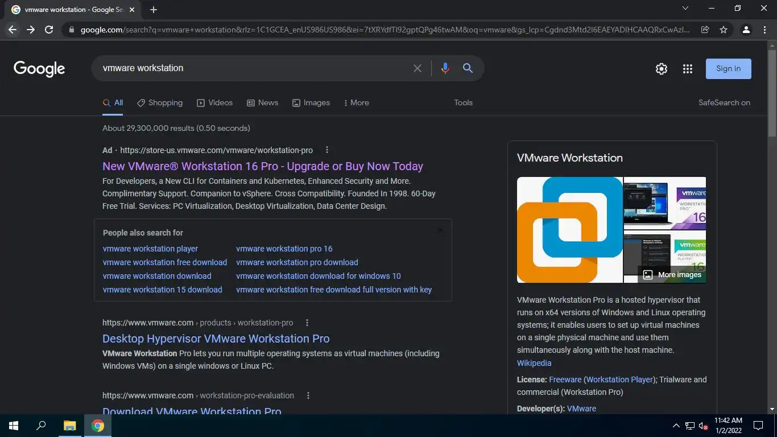Screen dimensions: 777x437
Task: Open the ad result options menu
Action: 327,150
